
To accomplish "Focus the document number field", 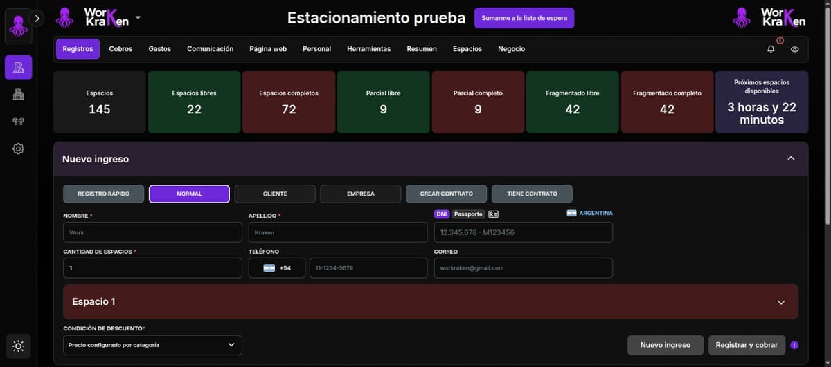I will 524,232.
